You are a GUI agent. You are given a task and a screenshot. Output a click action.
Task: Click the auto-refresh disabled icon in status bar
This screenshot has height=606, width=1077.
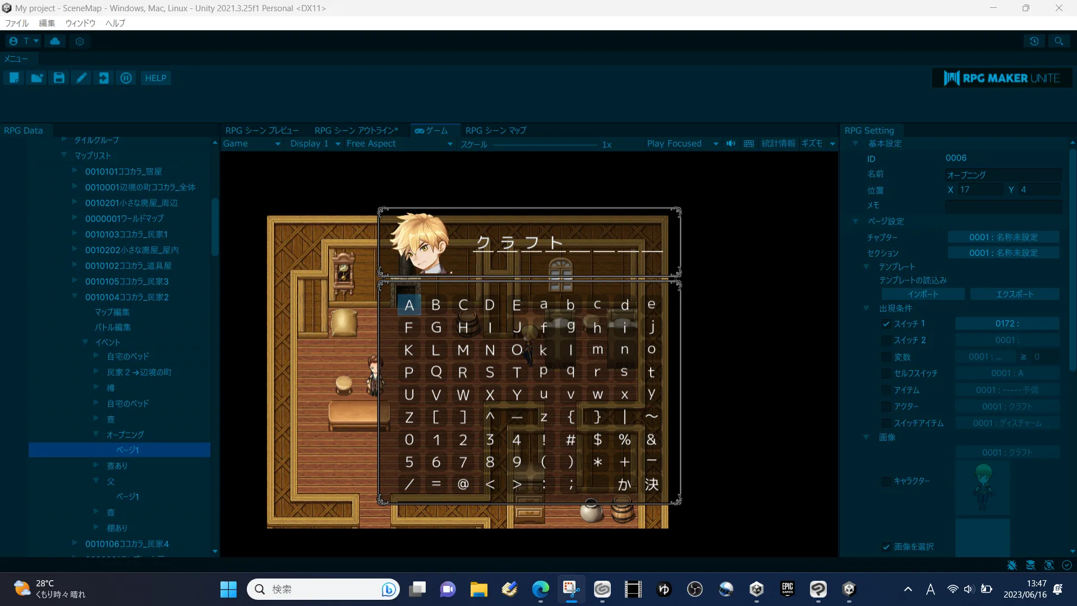1049,565
